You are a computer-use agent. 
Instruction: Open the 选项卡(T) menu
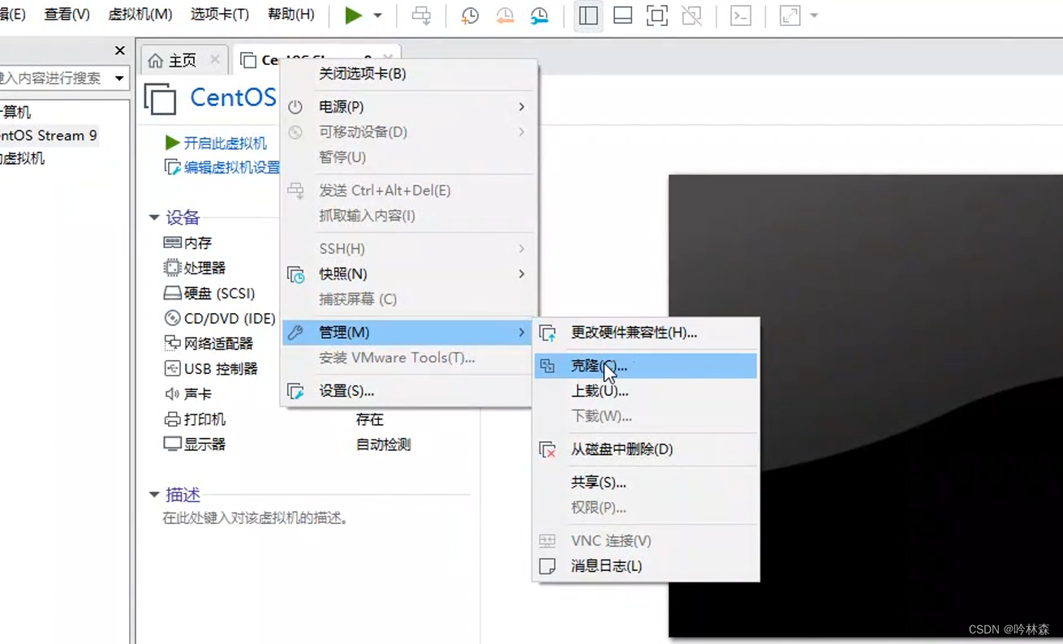point(219,15)
